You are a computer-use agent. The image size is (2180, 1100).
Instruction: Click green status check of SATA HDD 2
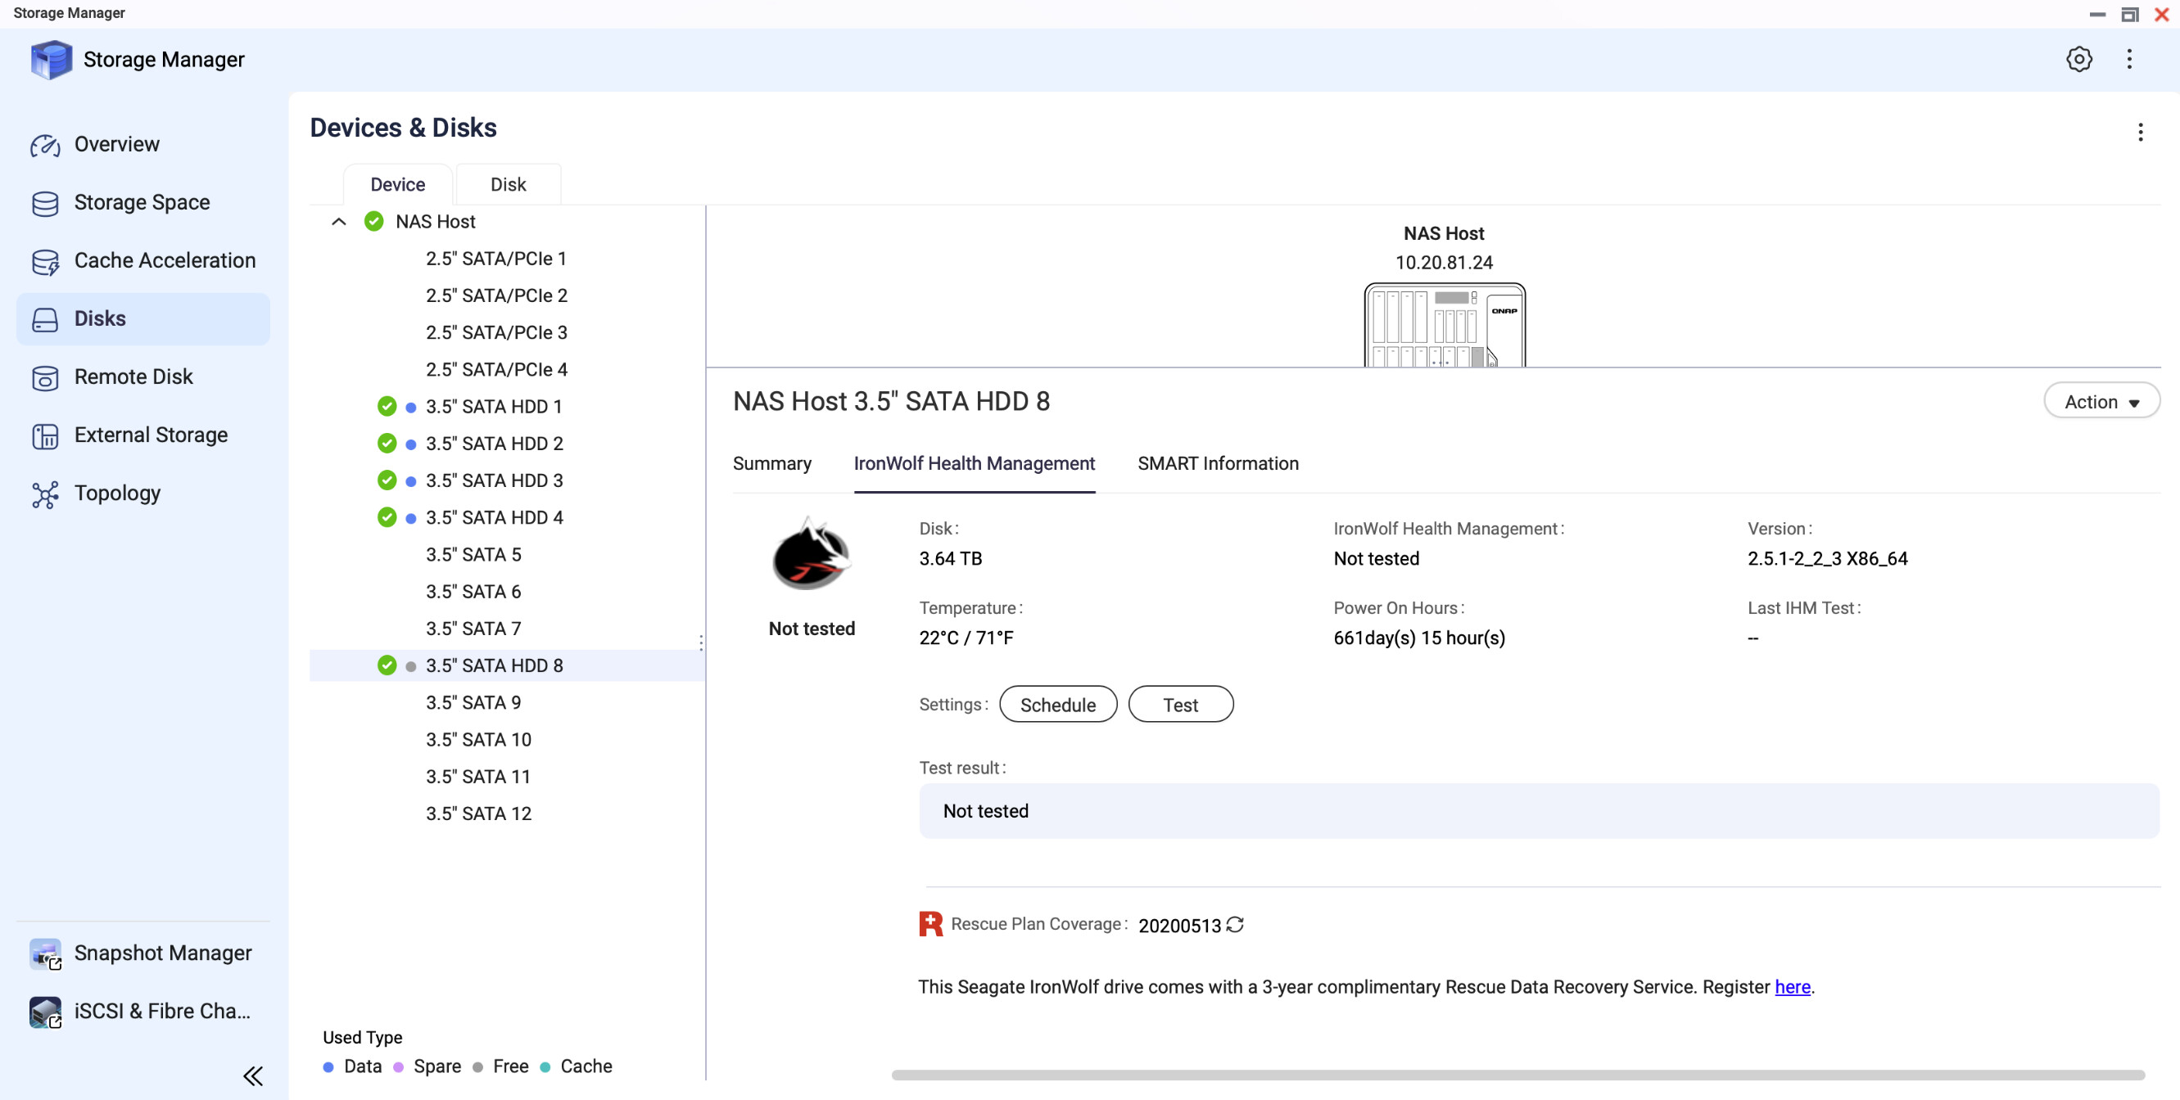387,444
